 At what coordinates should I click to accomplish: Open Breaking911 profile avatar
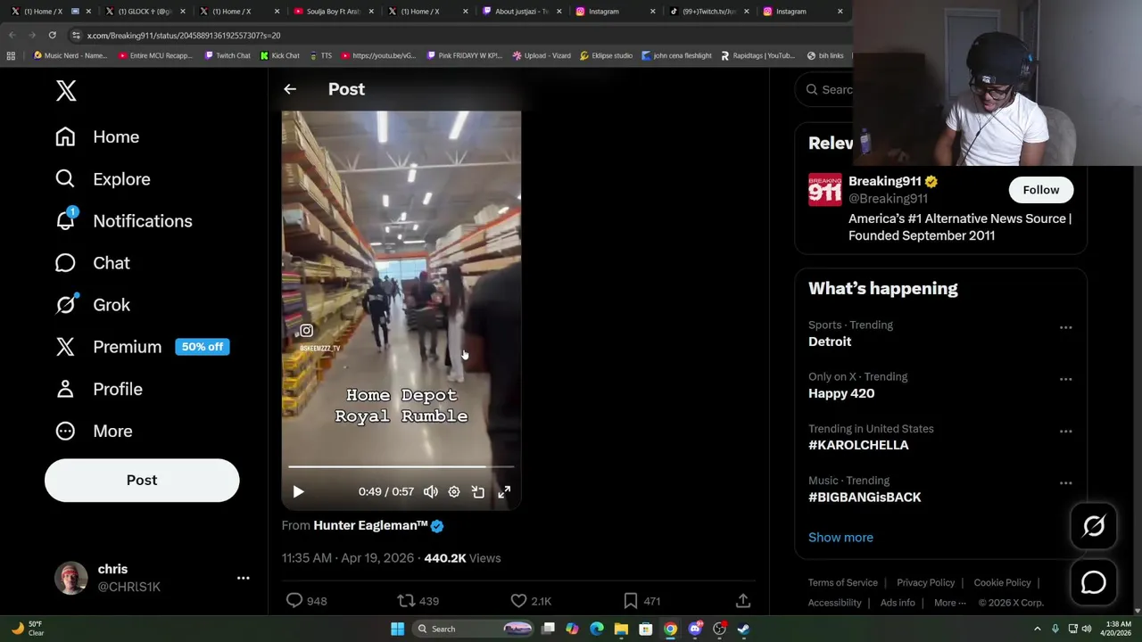point(825,190)
